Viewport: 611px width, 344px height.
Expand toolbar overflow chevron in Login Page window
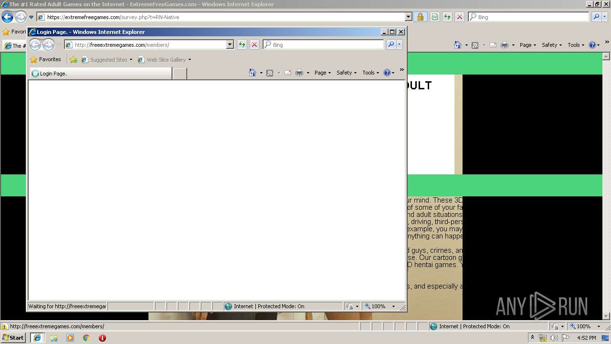pyautogui.click(x=402, y=70)
